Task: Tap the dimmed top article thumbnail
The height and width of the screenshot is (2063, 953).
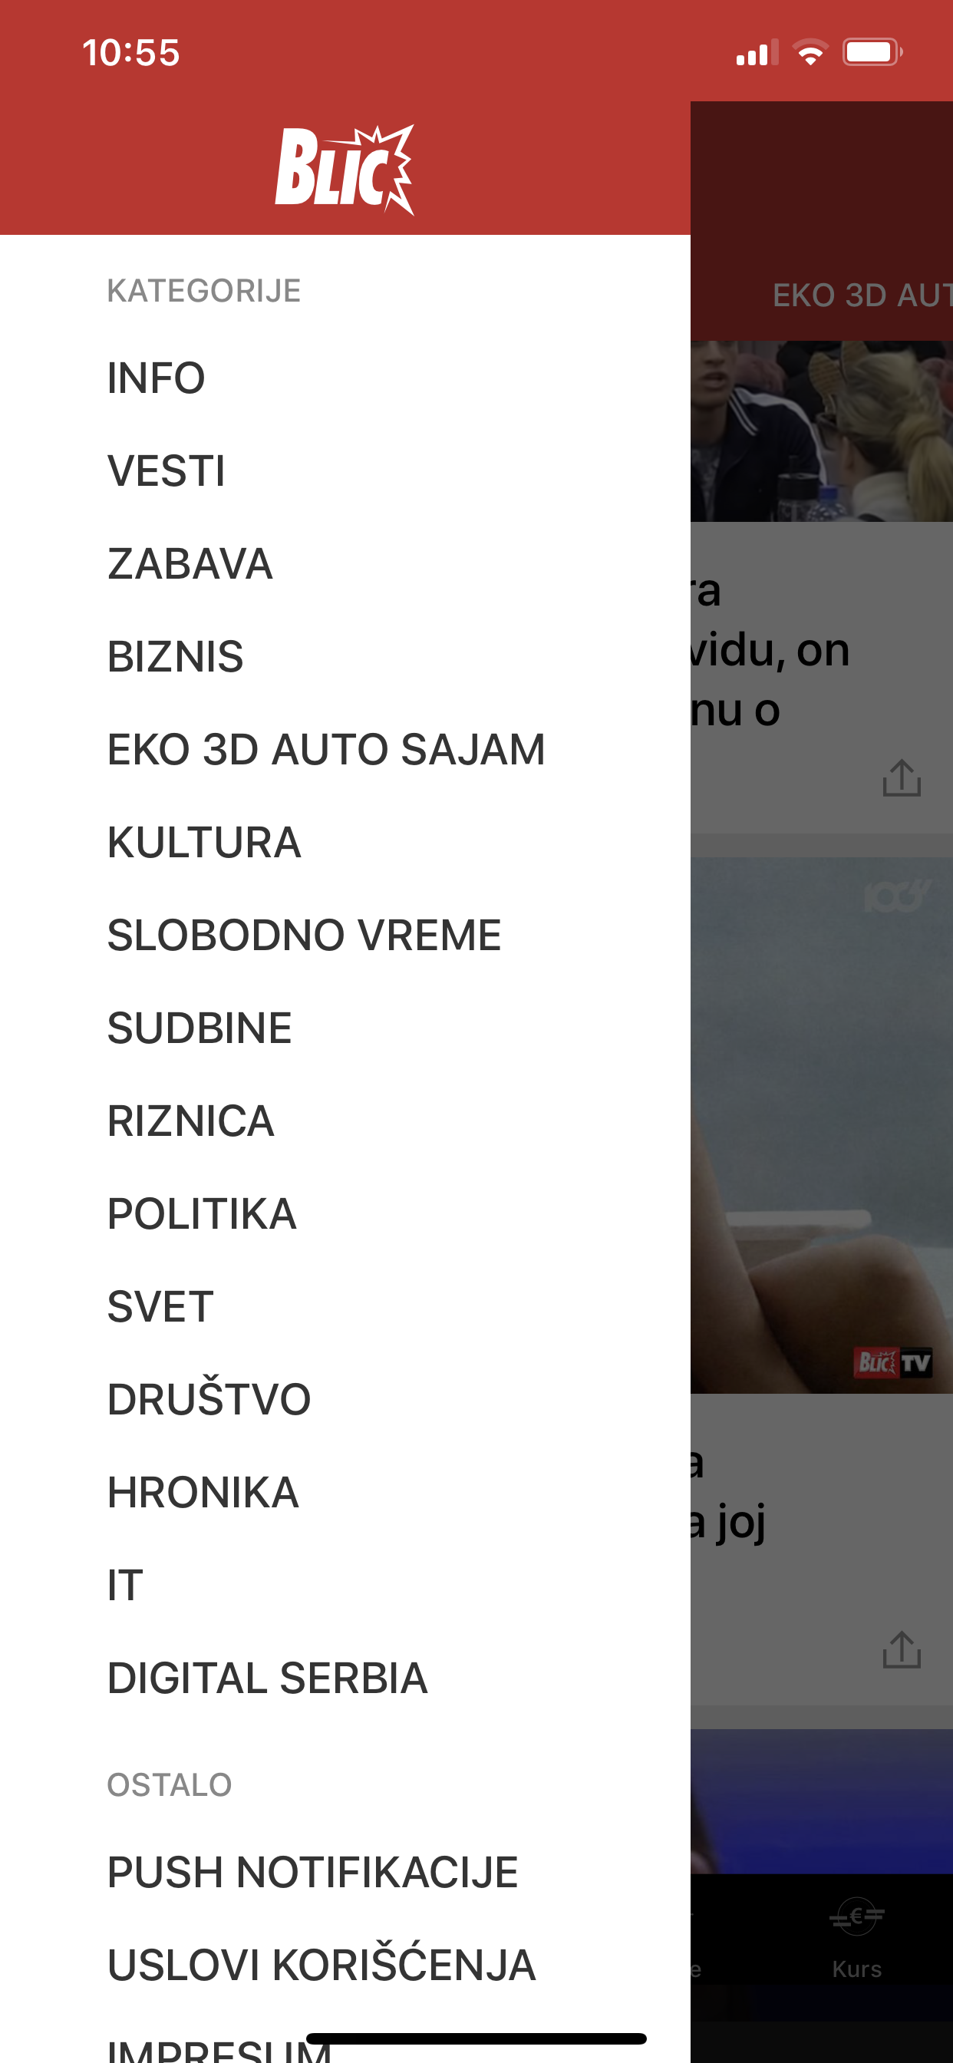Action: (822, 431)
